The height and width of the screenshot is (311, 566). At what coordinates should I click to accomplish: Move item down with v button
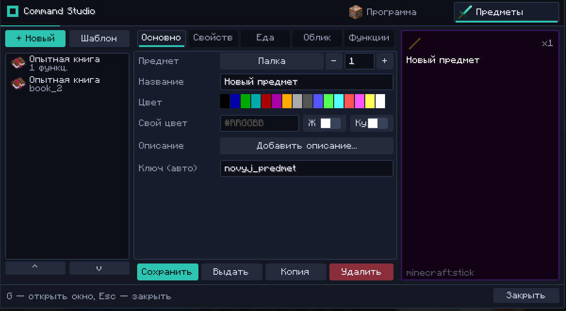coord(99,268)
